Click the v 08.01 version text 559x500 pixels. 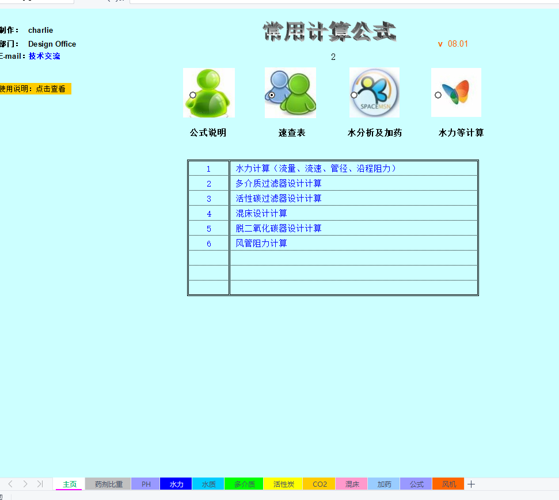pyautogui.click(x=452, y=44)
